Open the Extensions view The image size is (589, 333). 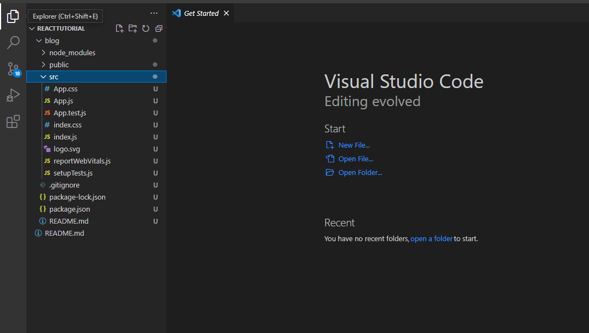(13, 121)
